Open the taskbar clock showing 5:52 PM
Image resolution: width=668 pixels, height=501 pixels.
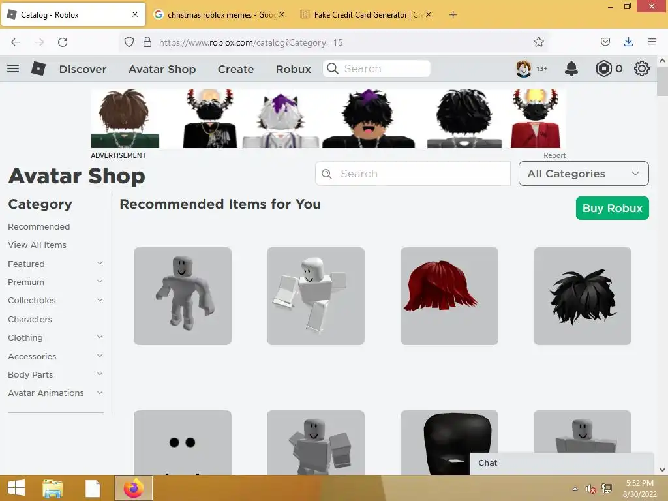click(639, 489)
